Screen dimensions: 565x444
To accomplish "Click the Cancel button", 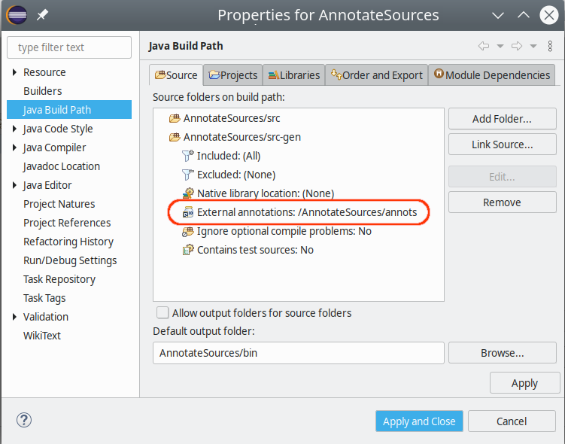I will tap(512, 421).
